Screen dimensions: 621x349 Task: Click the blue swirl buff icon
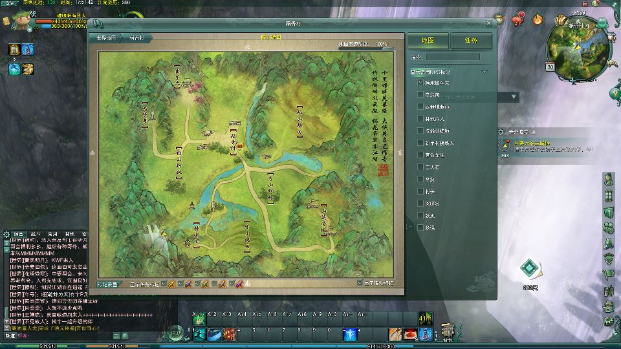pyautogui.click(x=14, y=69)
